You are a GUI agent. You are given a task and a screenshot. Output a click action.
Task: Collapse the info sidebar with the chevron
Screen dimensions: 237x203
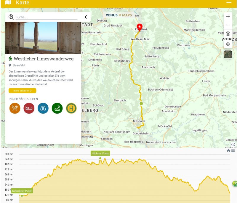coord(86,17)
